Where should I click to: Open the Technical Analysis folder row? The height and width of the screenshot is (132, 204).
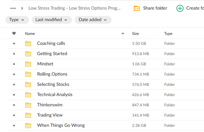pyautogui.click(x=106, y=95)
